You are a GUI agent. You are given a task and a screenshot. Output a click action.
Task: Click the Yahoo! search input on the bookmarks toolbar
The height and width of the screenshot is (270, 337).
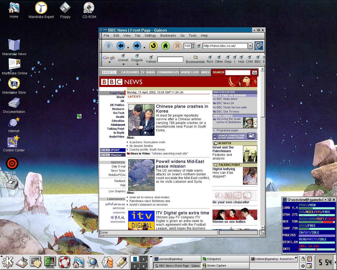tap(170, 60)
